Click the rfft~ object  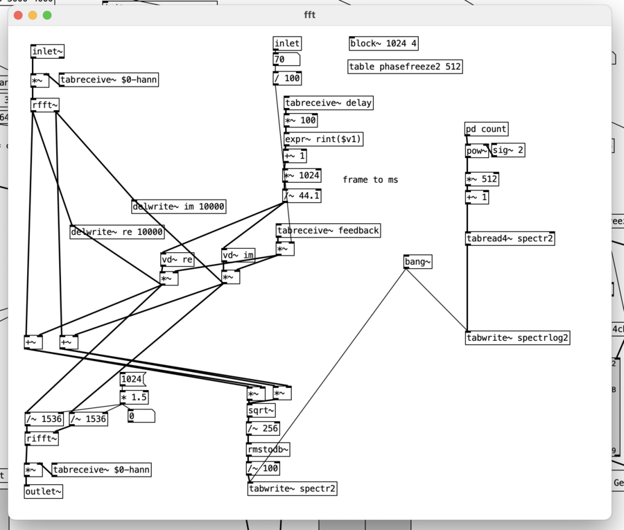[45, 105]
